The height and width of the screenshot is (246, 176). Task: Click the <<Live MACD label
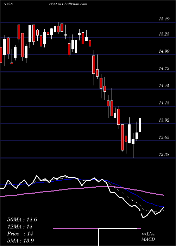(148, 237)
